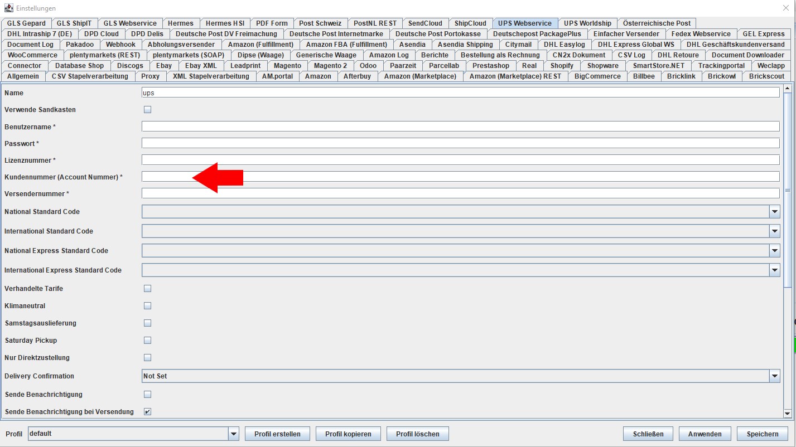Click the Einstellungen window app icon
Viewport: 796px width, 447px height.
(x=8, y=8)
